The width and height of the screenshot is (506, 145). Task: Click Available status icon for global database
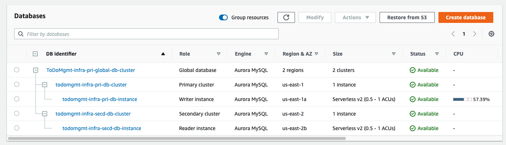point(413,70)
